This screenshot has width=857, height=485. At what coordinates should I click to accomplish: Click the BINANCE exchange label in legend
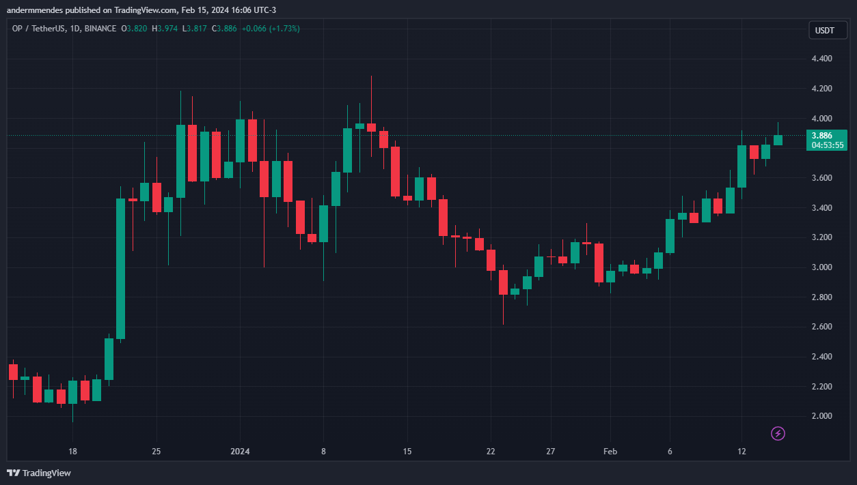(x=101, y=29)
